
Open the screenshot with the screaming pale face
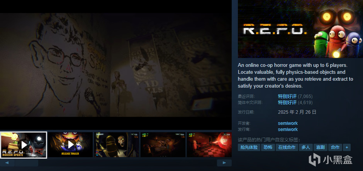pos(117,145)
